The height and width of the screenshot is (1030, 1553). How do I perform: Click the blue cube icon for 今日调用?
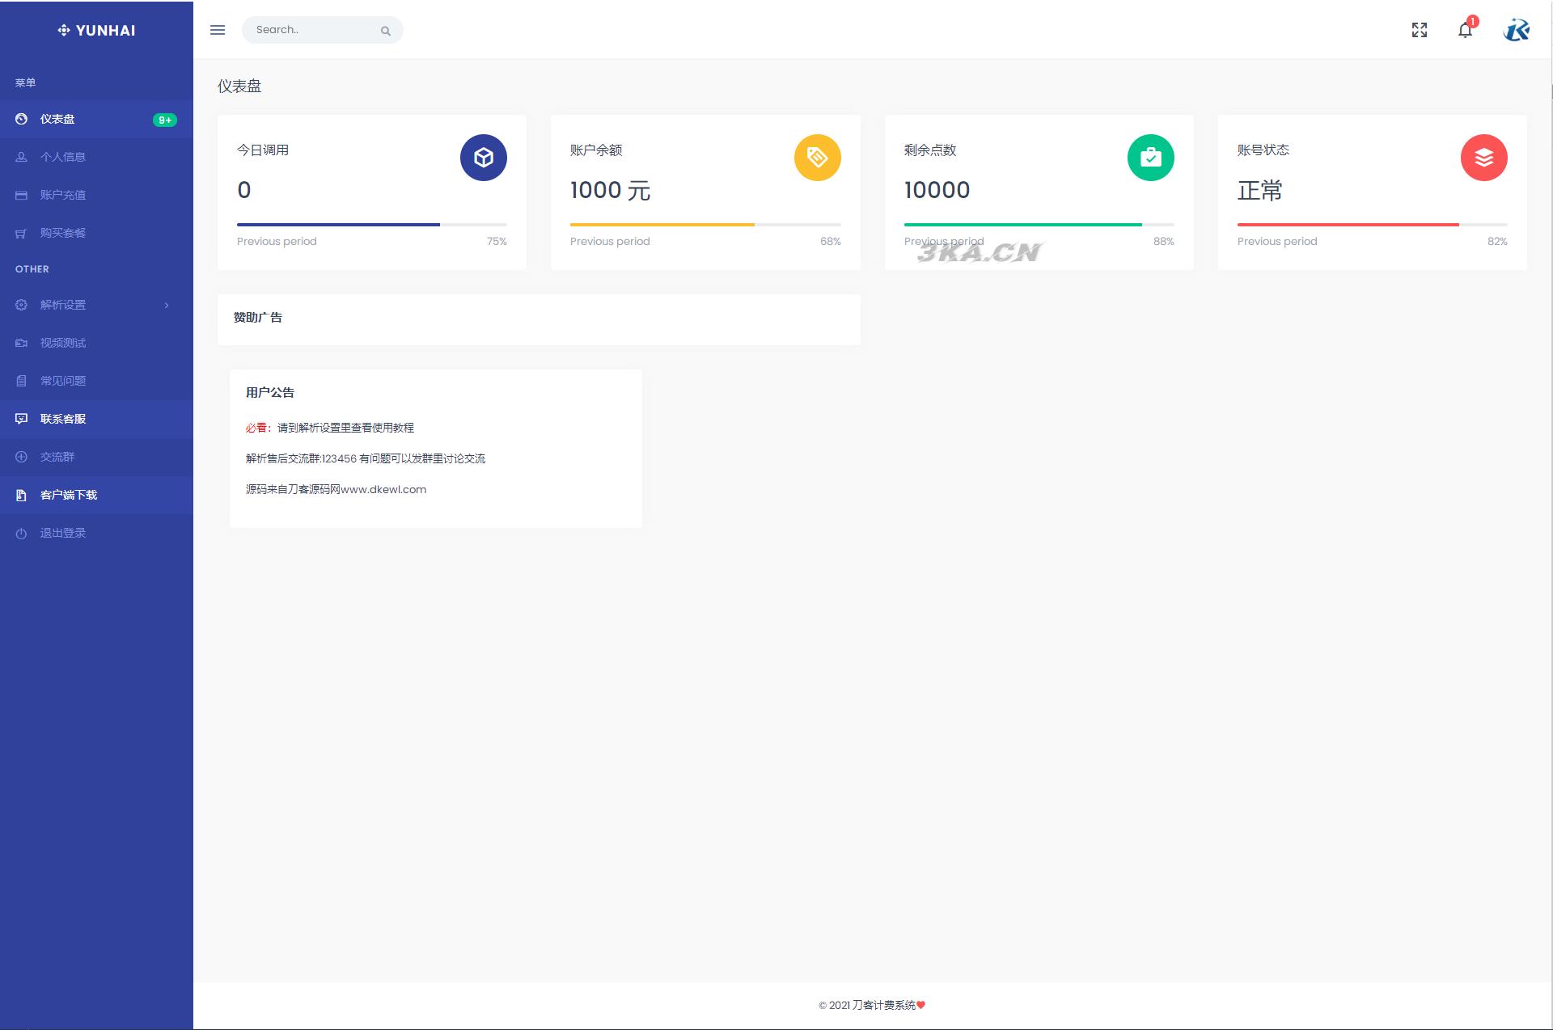point(484,158)
